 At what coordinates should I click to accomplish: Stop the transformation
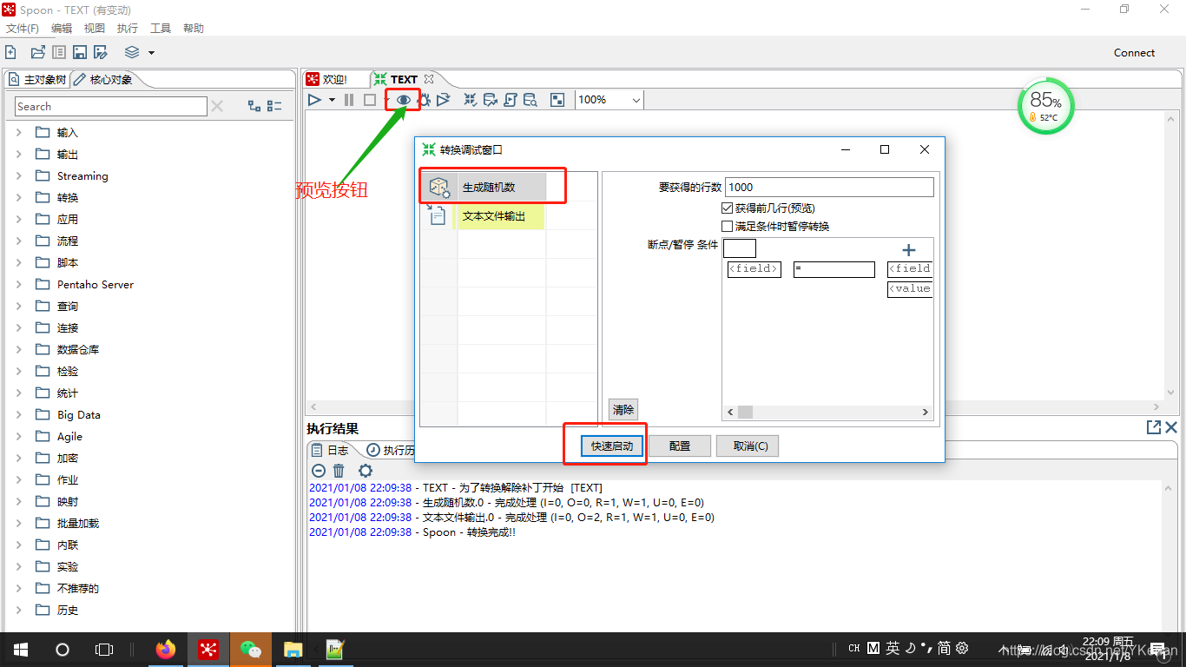point(370,100)
